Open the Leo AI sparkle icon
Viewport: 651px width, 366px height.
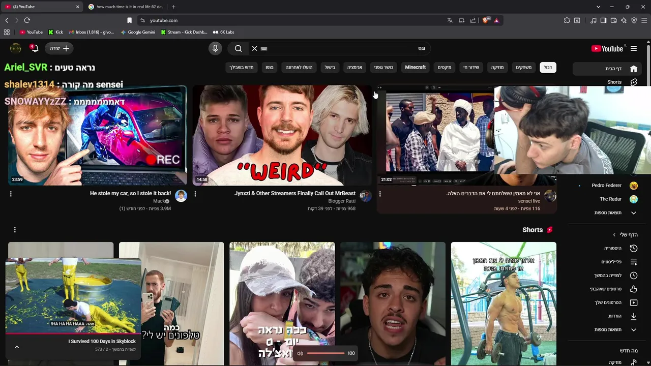coord(624,20)
